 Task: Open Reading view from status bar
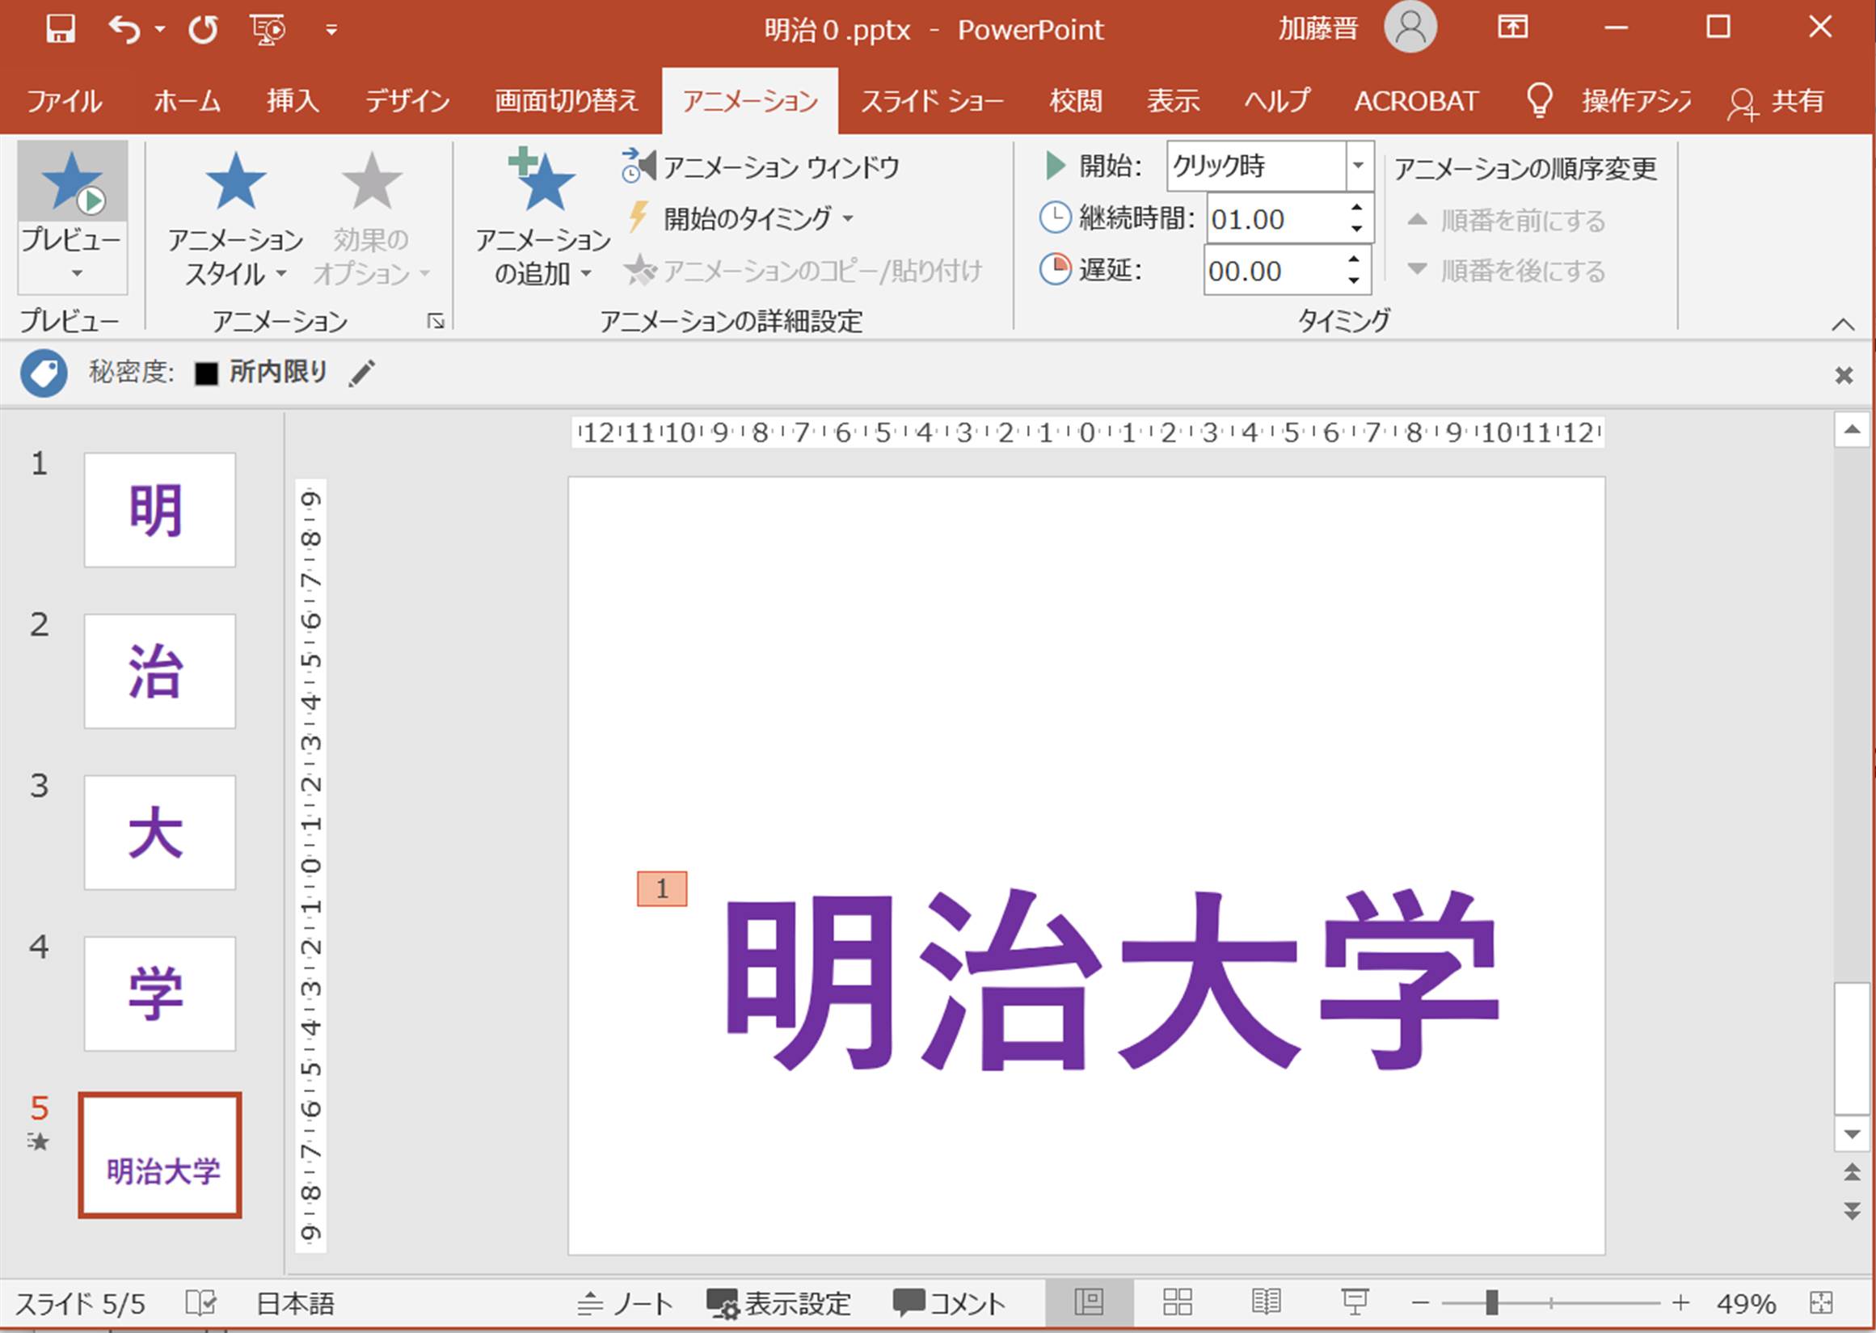(1266, 1302)
